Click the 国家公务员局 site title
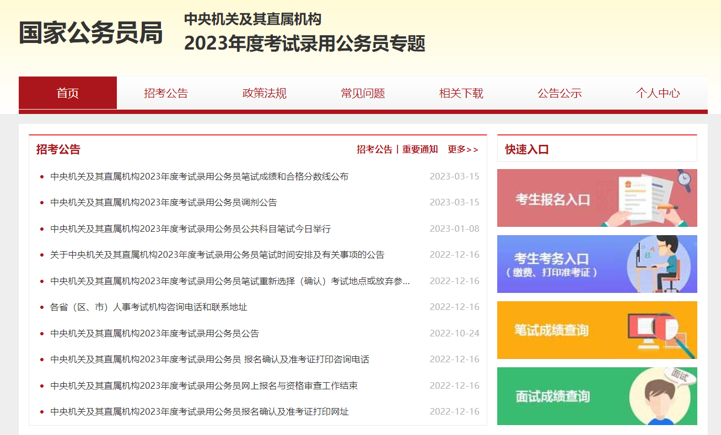 coord(91,33)
